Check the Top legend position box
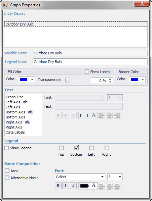The image size is (152, 201). tap(61, 148)
